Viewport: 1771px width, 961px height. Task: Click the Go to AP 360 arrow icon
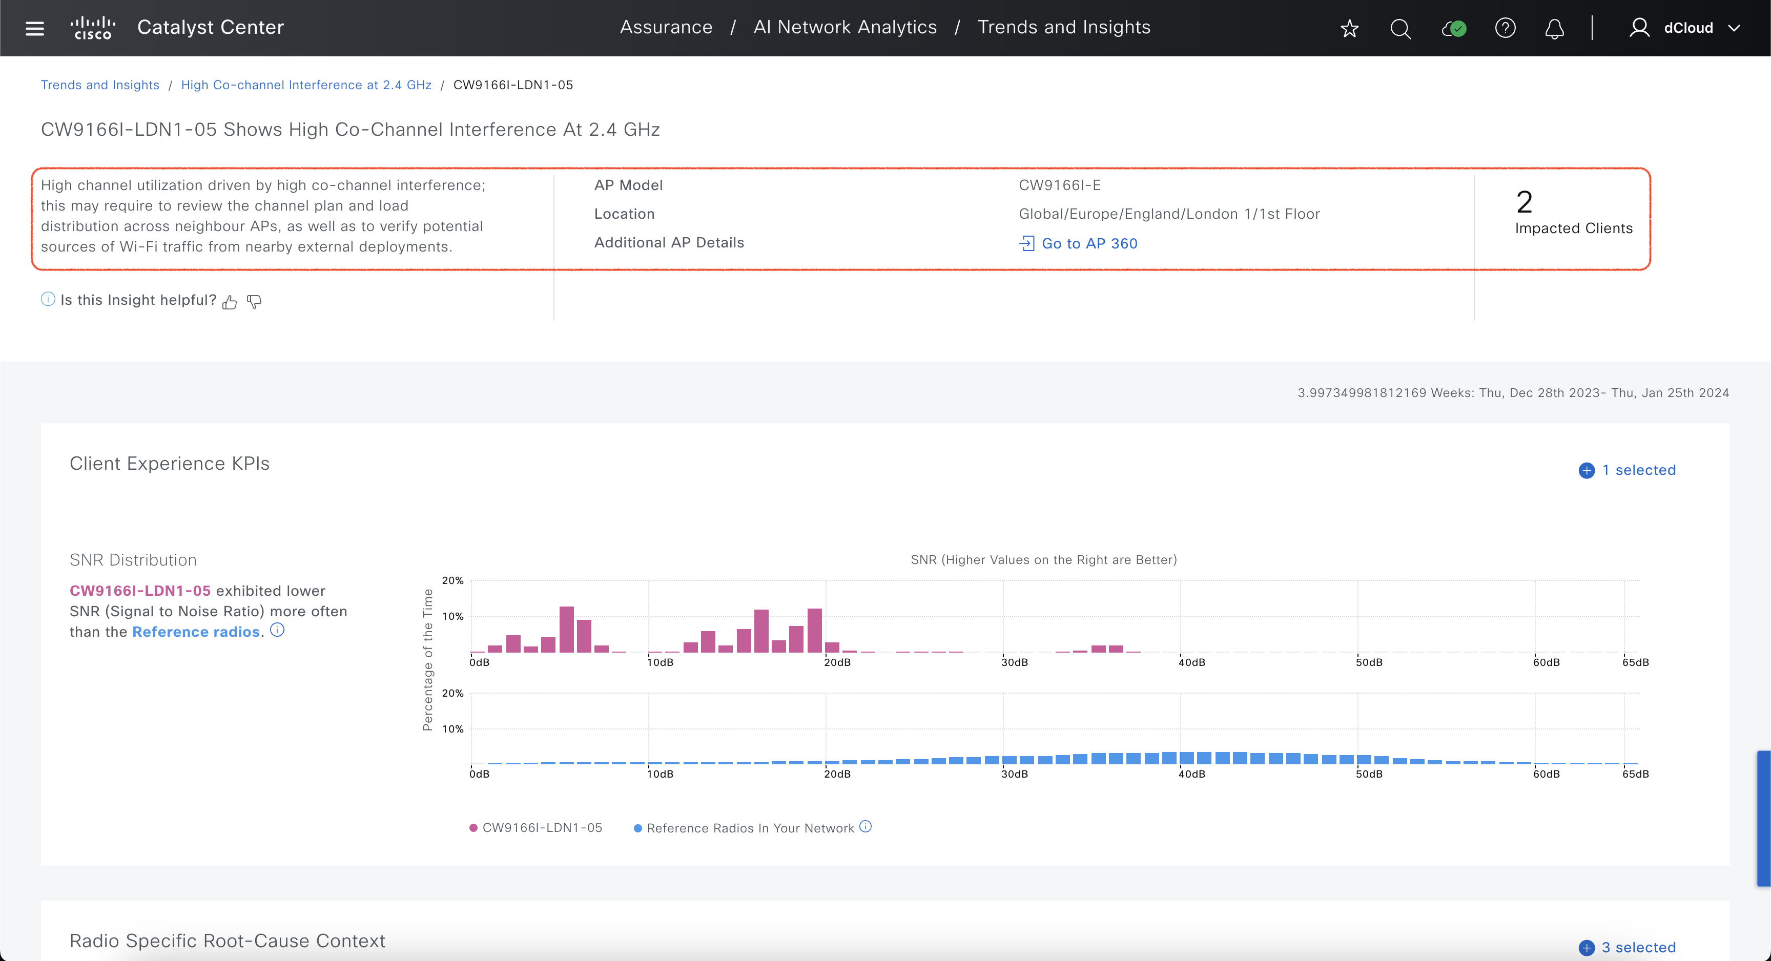coord(1026,243)
